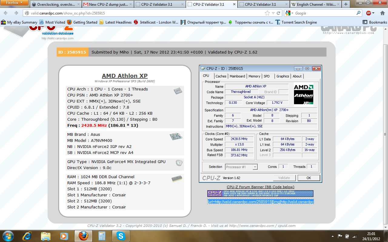The image size is (388, 242).
Task: Click the monitor icon beside GPU Type
Action: point(179,163)
